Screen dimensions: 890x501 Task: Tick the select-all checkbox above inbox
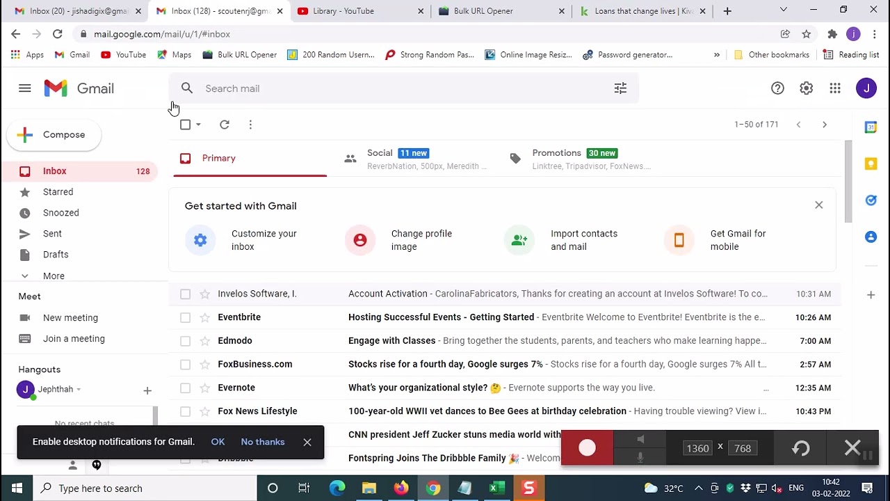tap(185, 125)
